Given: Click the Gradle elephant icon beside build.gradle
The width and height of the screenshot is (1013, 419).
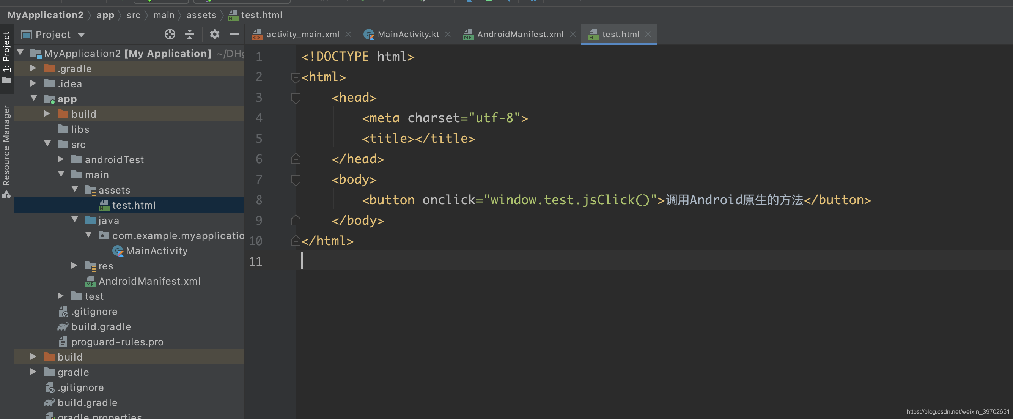Looking at the screenshot, I should point(63,326).
